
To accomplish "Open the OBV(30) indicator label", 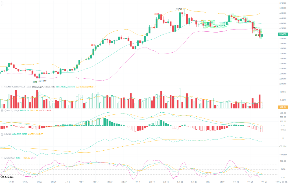I will pyautogui.click(x=8, y=134).
